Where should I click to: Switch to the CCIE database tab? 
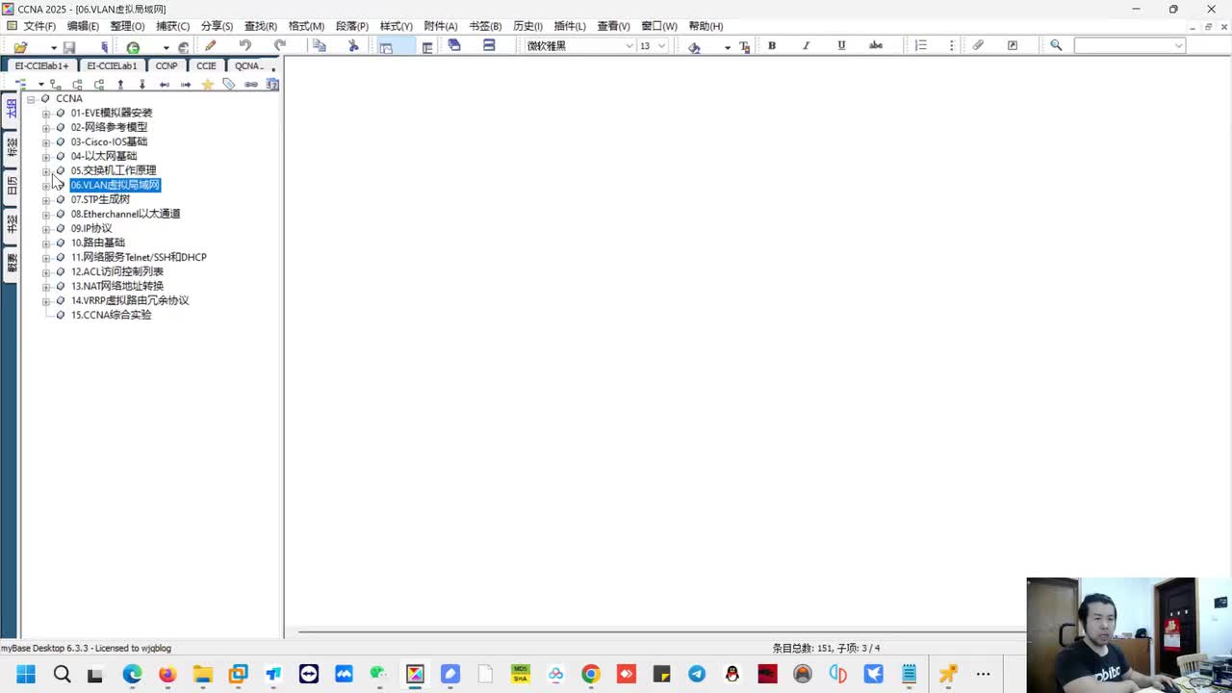[x=206, y=66]
